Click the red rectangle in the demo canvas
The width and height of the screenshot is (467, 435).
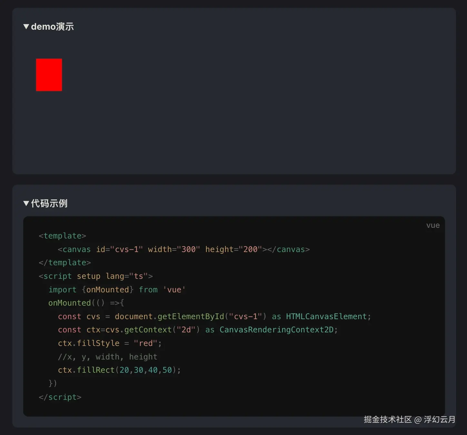pyautogui.click(x=49, y=75)
